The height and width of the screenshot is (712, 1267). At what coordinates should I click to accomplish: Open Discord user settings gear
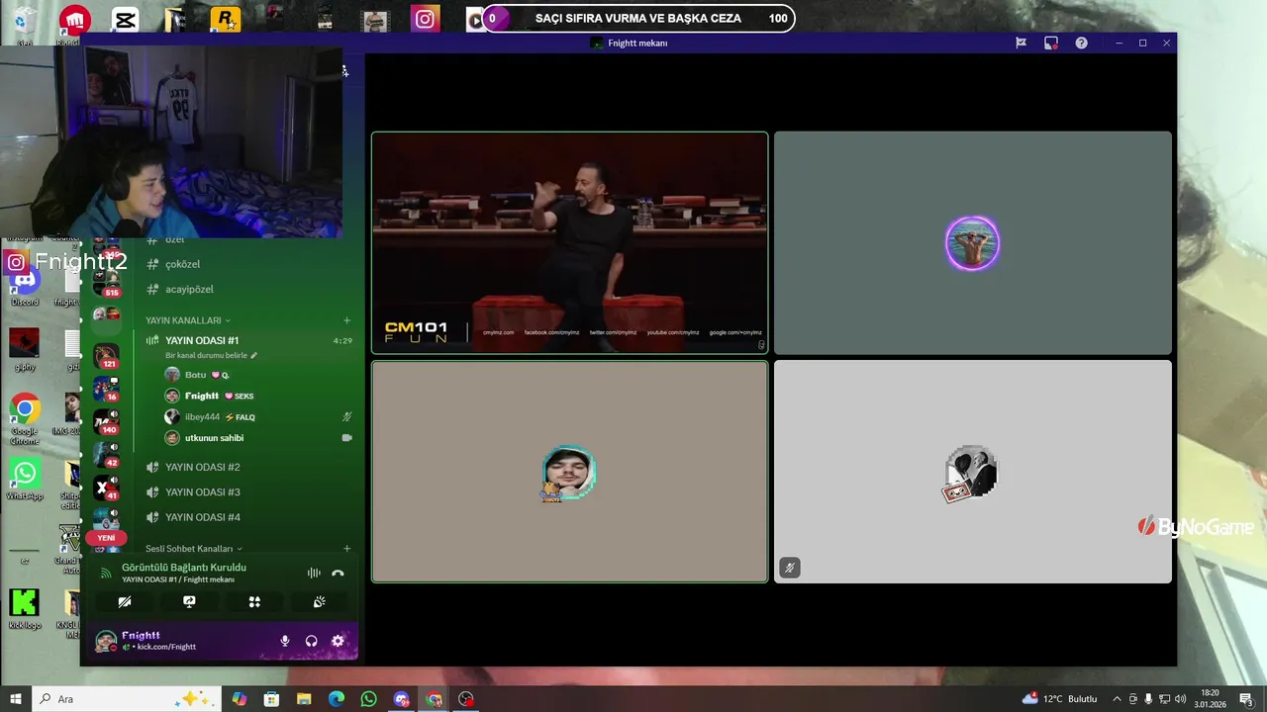(338, 641)
